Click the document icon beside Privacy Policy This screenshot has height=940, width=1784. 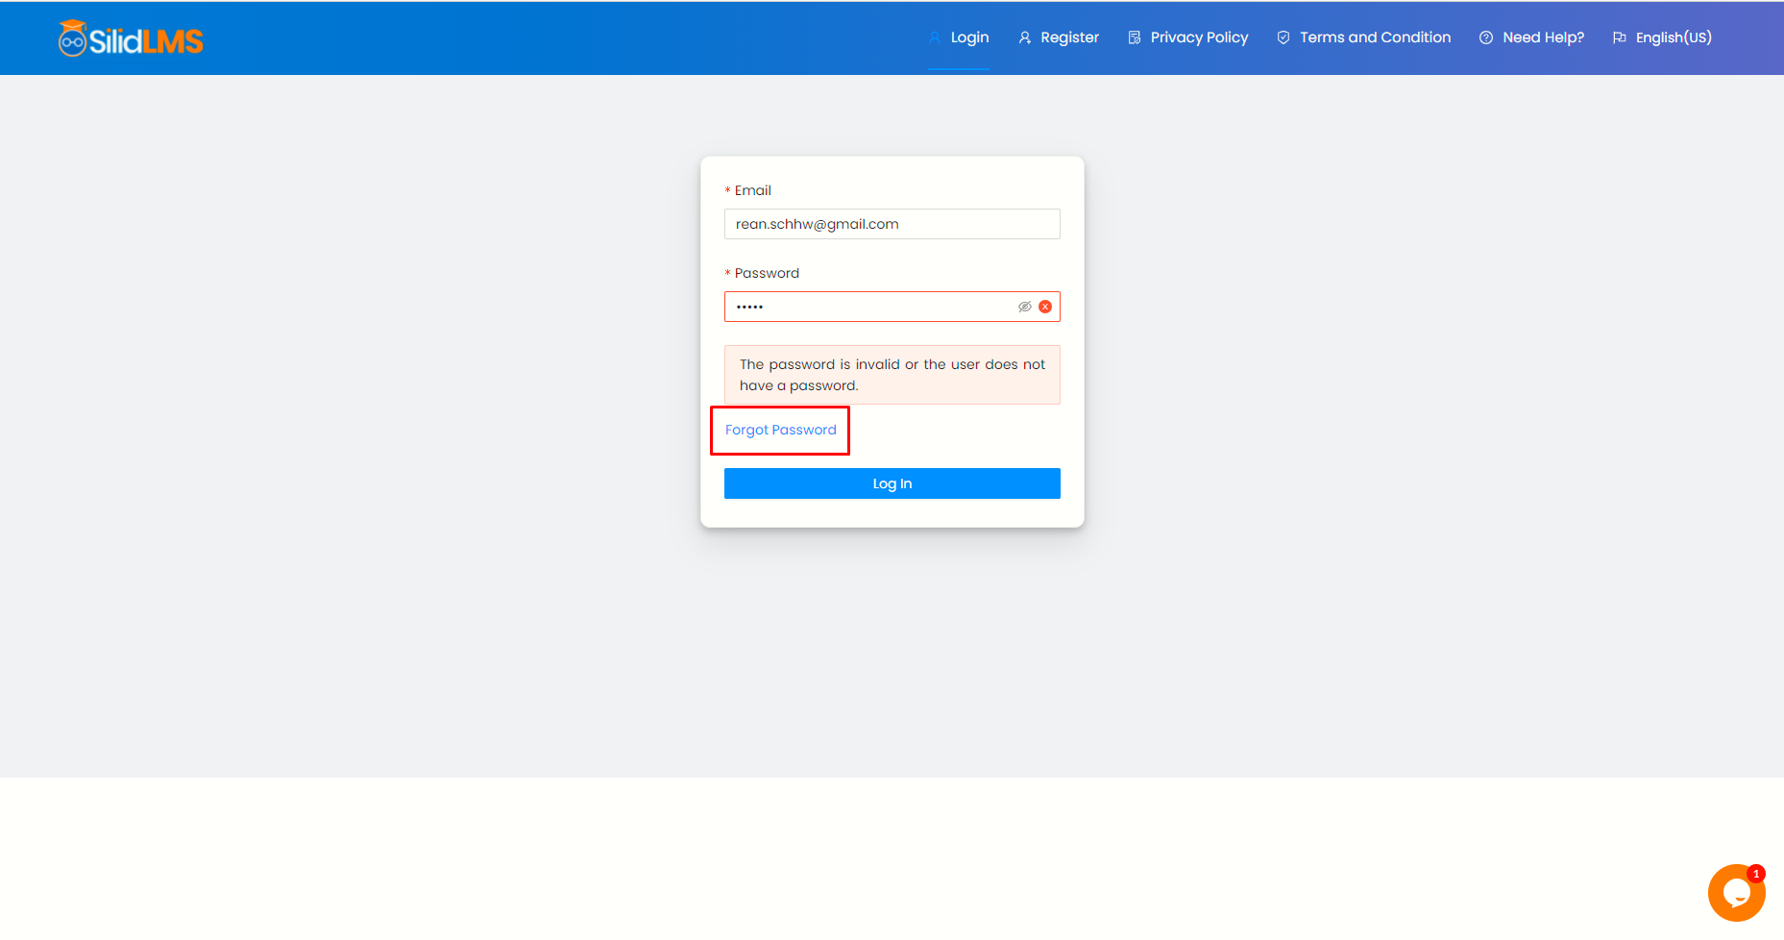point(1135,37)
